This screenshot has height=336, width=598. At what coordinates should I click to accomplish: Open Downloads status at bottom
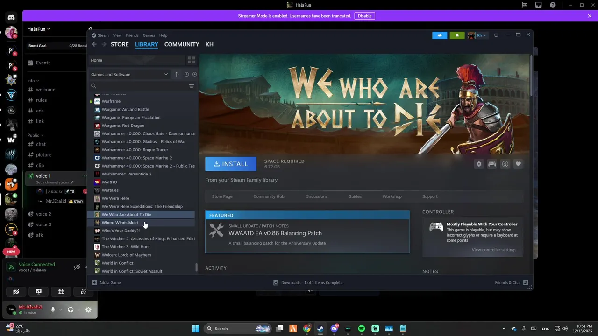coord(308,282)
